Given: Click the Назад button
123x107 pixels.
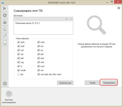Looking at the screenshot, I should click(x=93, y=83).
